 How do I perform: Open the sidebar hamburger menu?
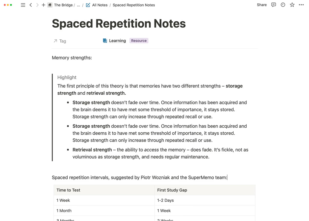click(x=23, y=5)
